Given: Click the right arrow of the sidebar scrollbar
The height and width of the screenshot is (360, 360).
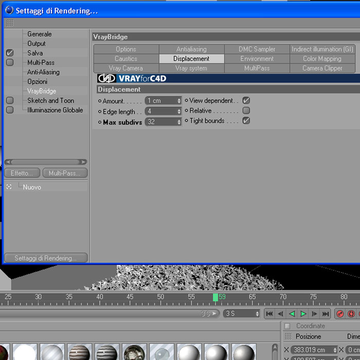Looking at the screenshot, I should [x=83, y=162].
